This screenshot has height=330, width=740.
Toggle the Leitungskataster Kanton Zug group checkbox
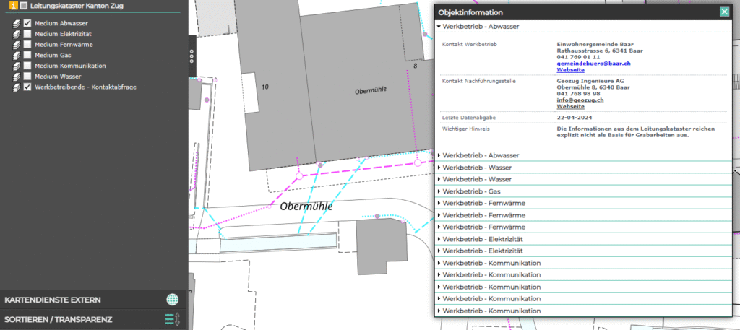click(x=24, y=6)
